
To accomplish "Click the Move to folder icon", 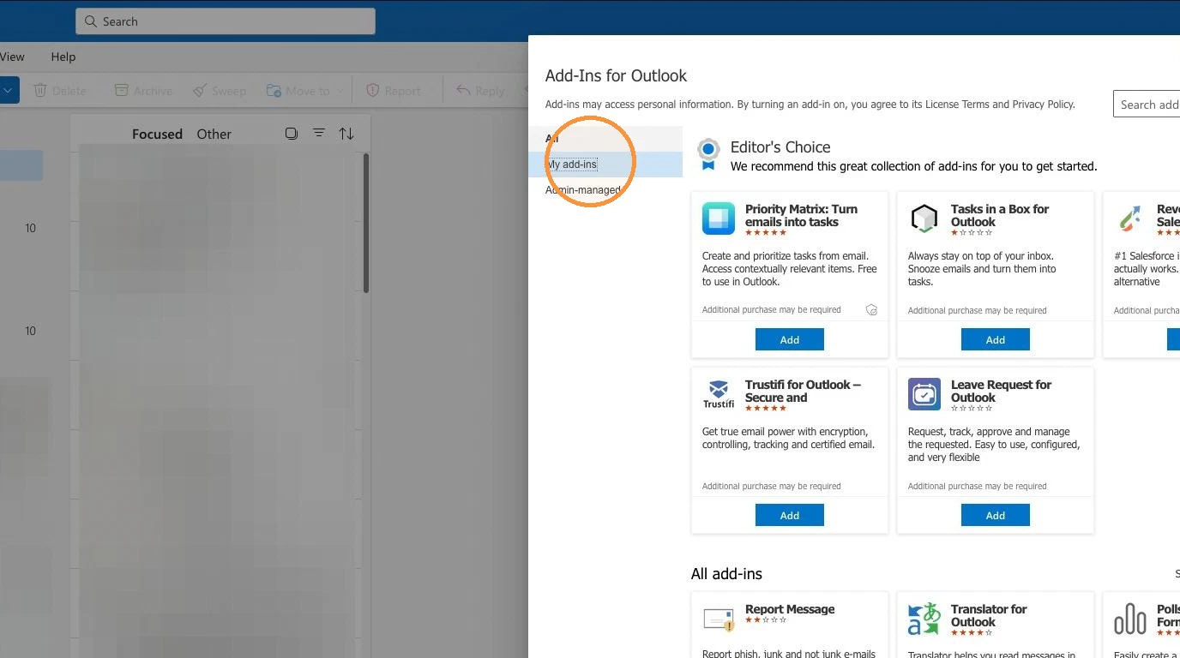I will 274,90.
